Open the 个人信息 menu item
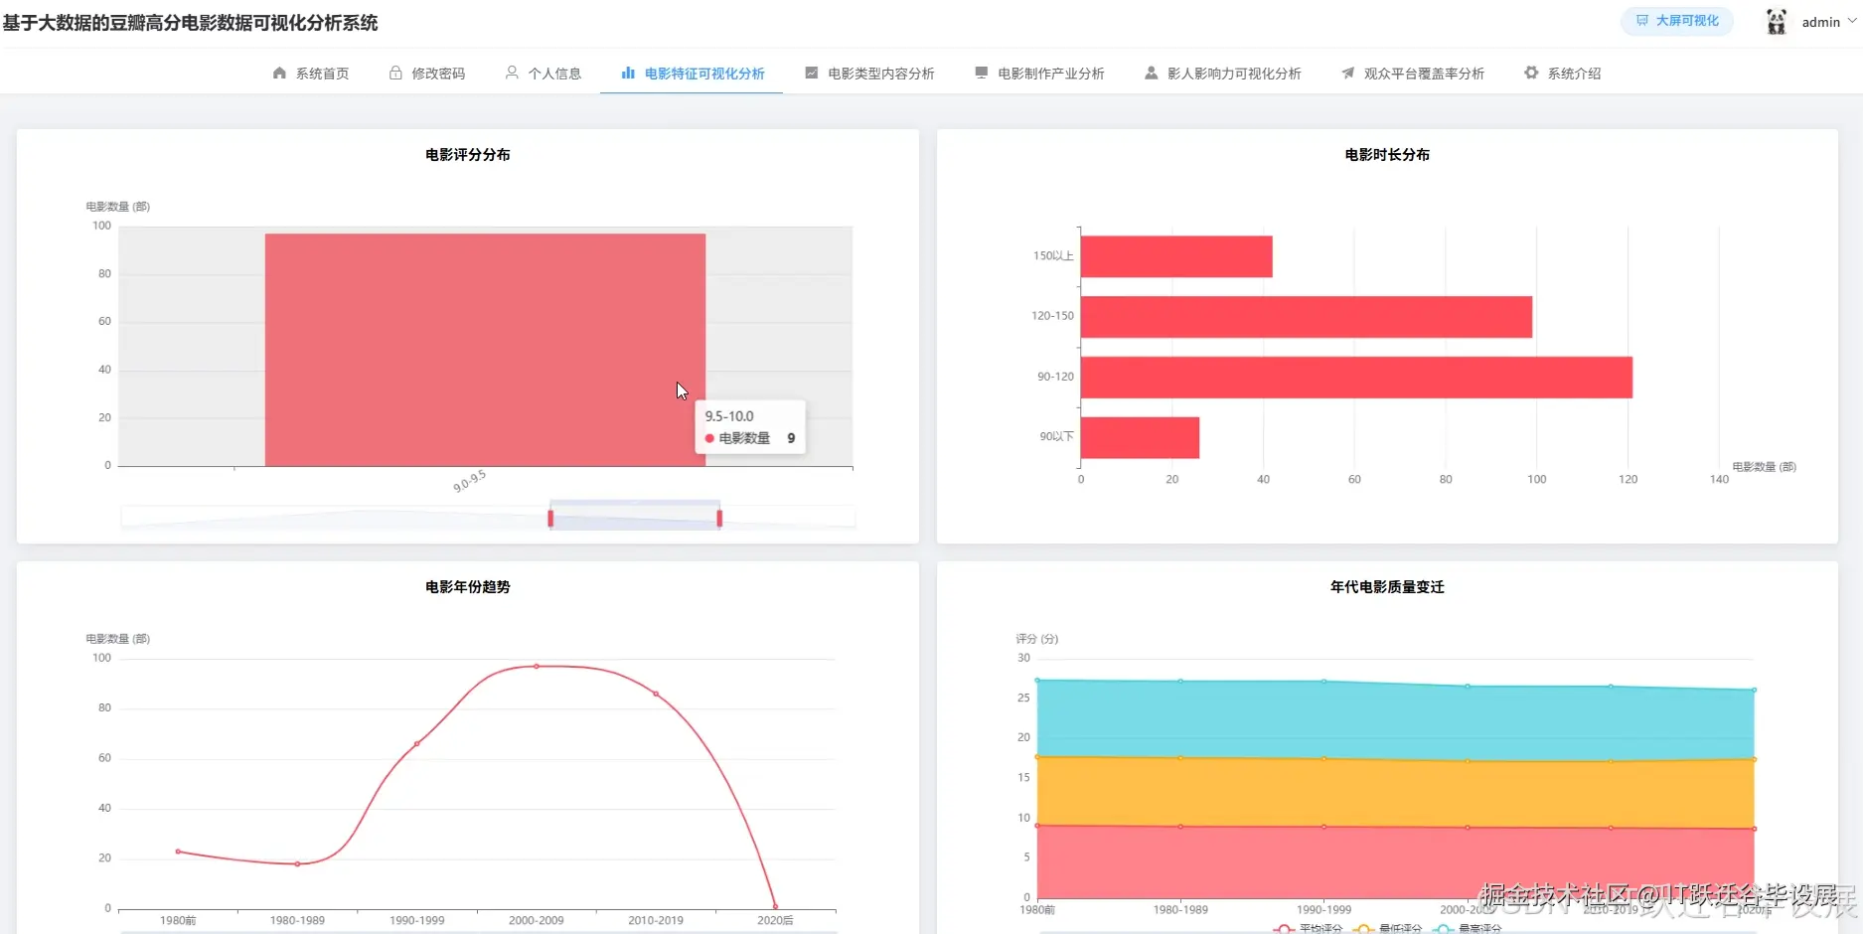This screenshot has height=934, width=1863. tap(543, 74)
